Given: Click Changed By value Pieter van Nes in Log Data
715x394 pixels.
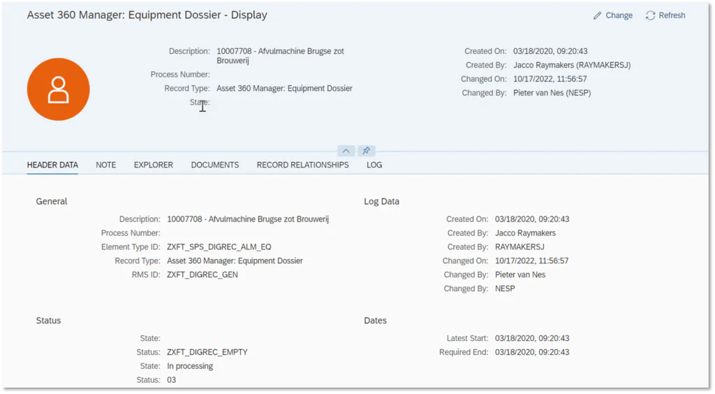Looking at the screenshot, I should 519,275.
